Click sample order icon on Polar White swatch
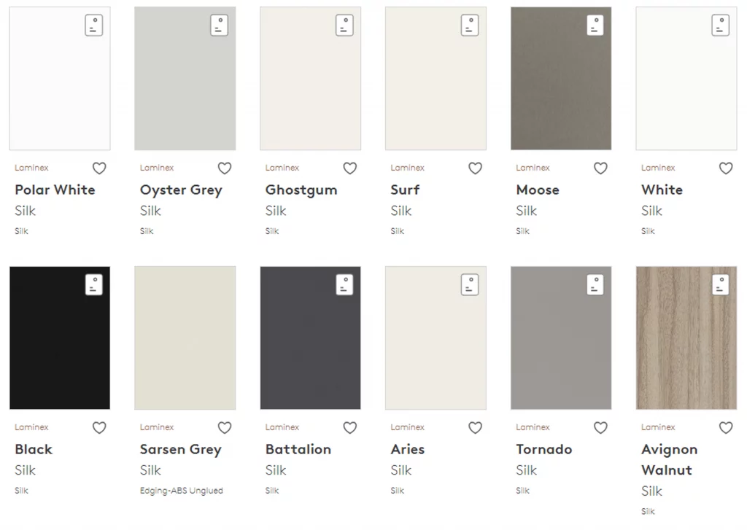747x530 pixels. [x=94, y=26]
